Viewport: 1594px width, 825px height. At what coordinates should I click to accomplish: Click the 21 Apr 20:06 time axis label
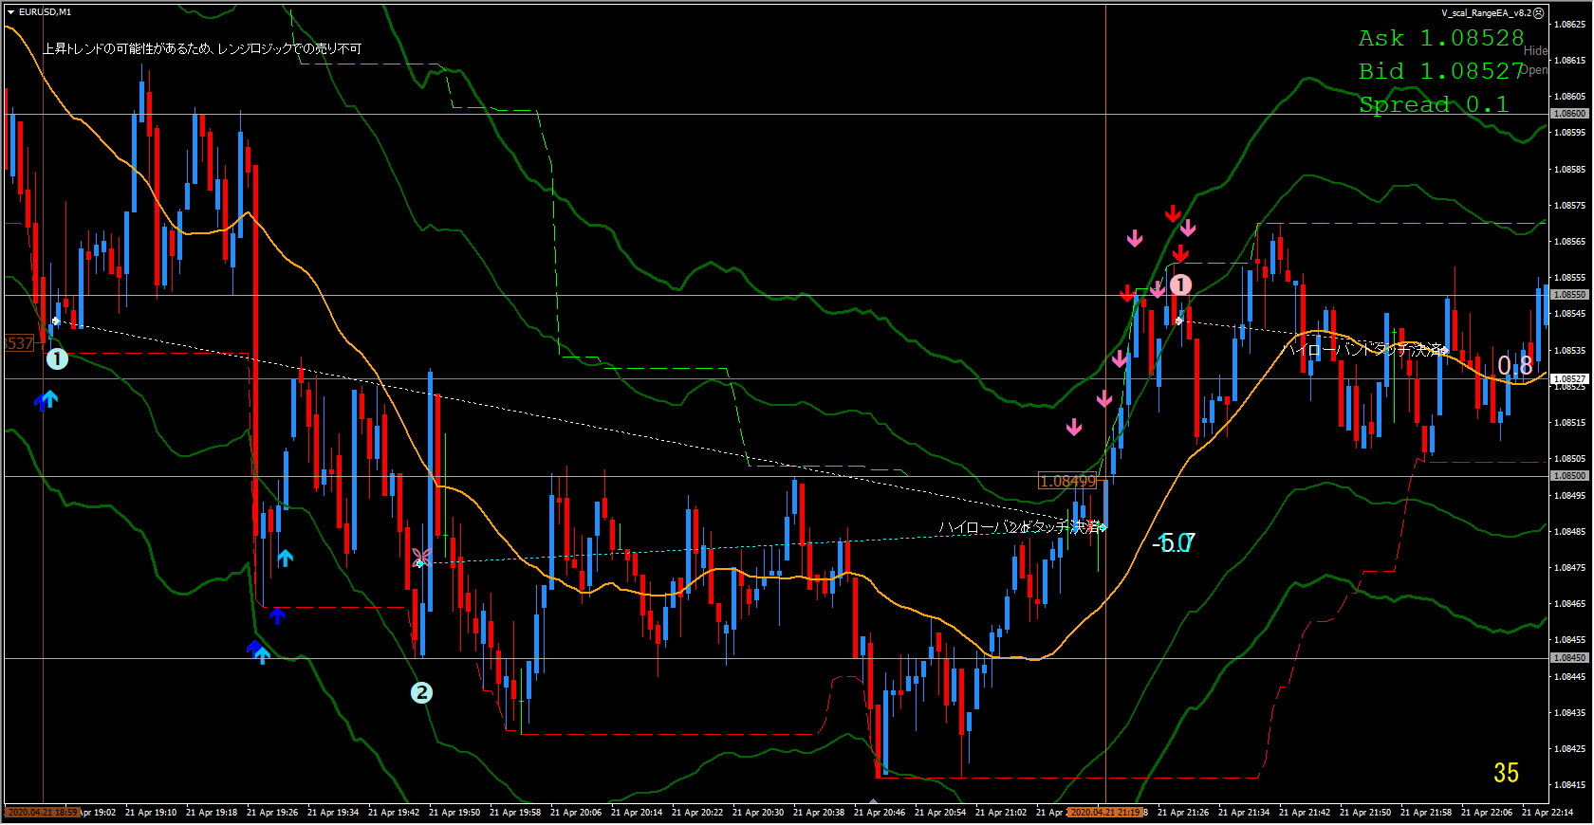[576, 813]
